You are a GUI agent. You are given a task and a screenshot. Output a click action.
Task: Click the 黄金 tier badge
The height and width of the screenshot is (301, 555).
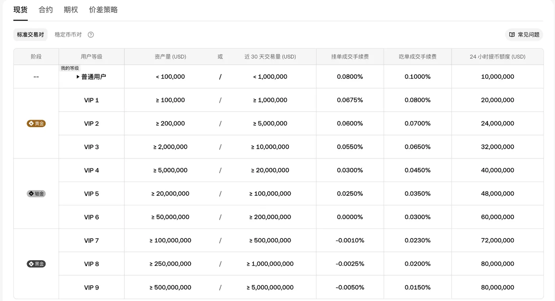pos(36,124)
